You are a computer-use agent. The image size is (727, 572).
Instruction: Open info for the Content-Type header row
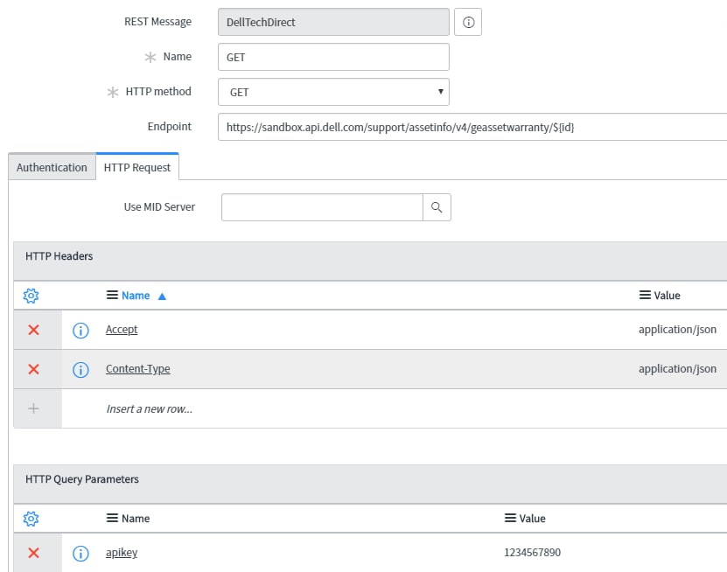[80, 368]
